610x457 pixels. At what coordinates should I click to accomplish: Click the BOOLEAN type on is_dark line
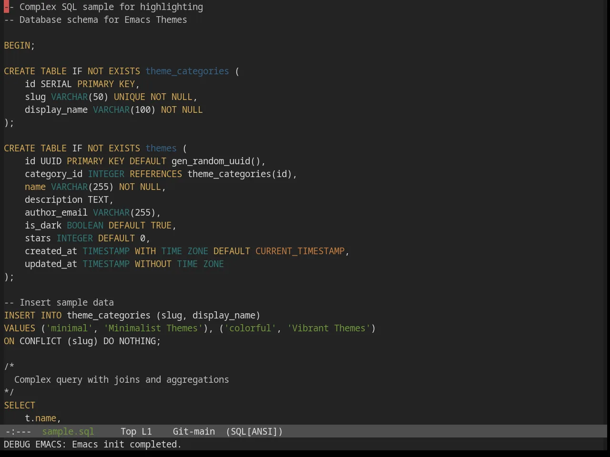pos(85,225)
